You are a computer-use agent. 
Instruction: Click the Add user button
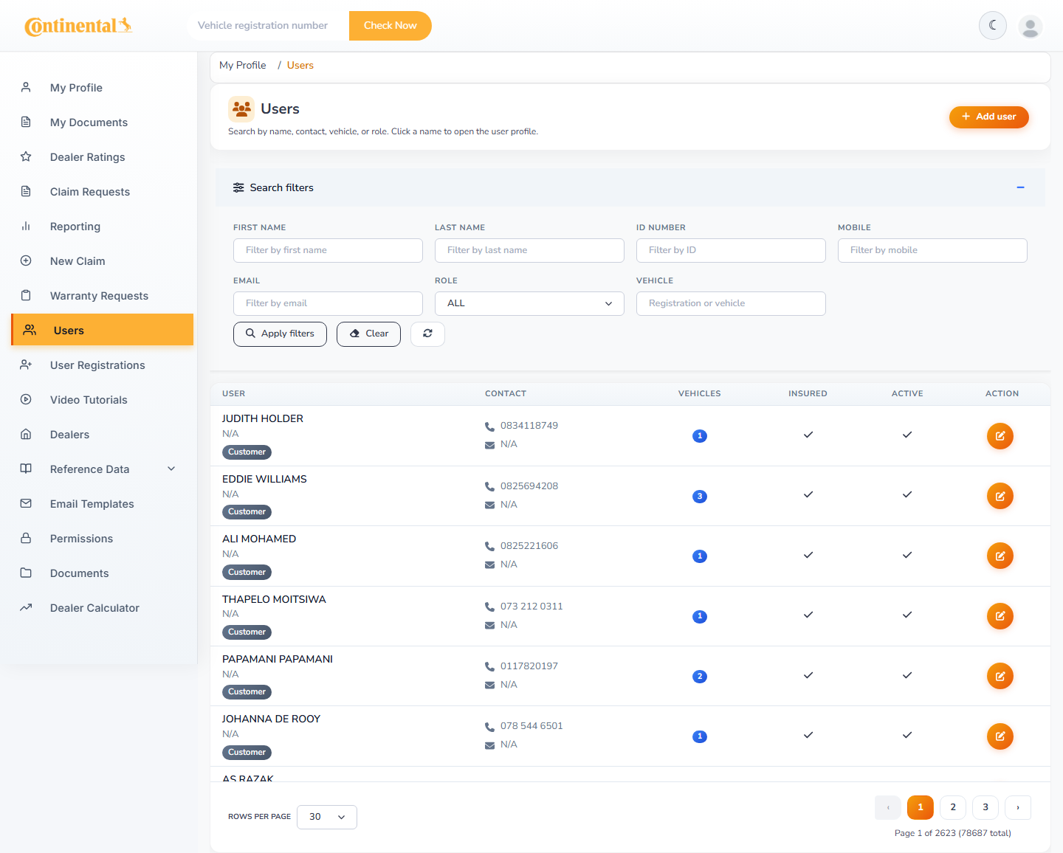[x=988, y=117]
